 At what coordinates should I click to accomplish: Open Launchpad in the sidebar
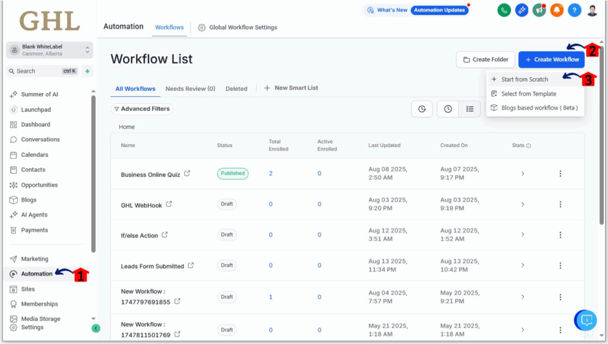point(36,110)
